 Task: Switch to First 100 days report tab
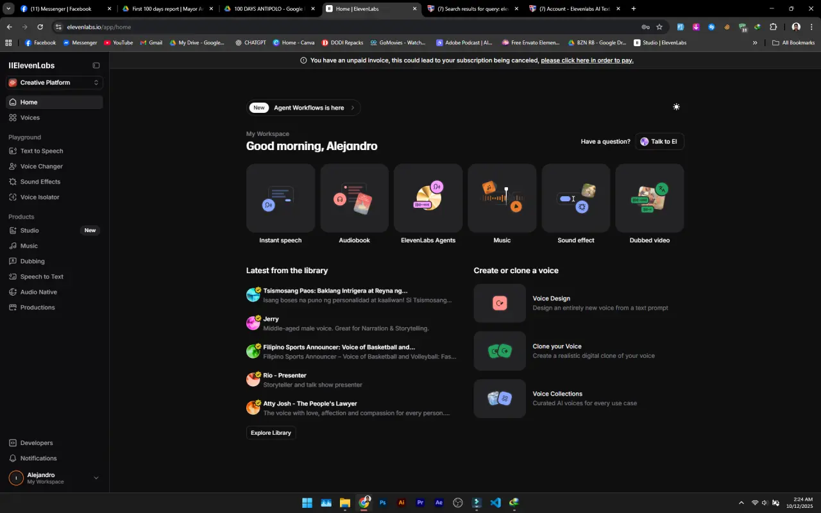(x=167, y=9)
